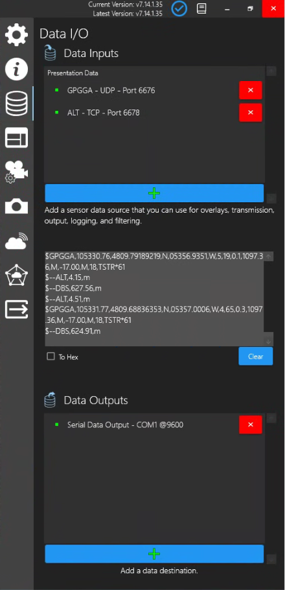
Task: Open the settings gear in sidebar
Action: (x=16, y=34)
